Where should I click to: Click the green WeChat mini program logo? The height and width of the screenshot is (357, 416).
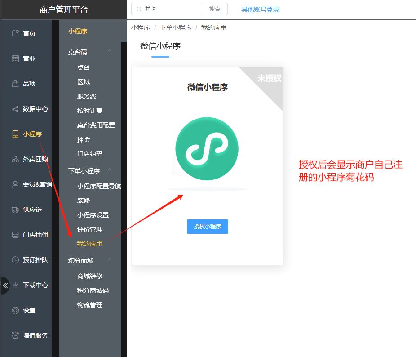(207, 149)
